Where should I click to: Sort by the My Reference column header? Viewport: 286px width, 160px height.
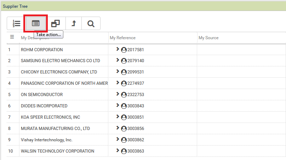tap(122, 38)
